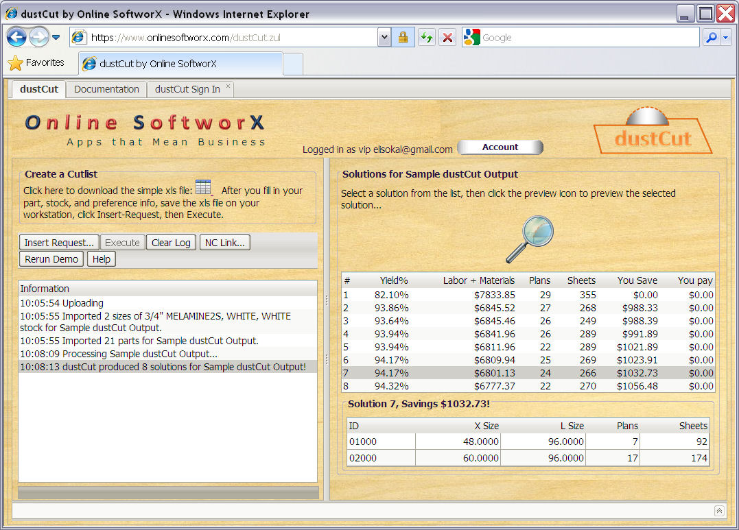
Task: Click the 60.0000 X Size cell
Action: 458,458
